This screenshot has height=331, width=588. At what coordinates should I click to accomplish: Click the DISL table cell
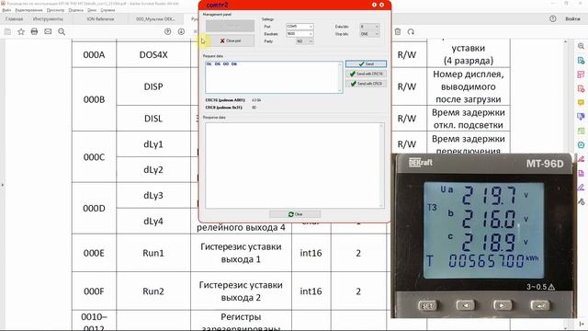tap(153, 119)
